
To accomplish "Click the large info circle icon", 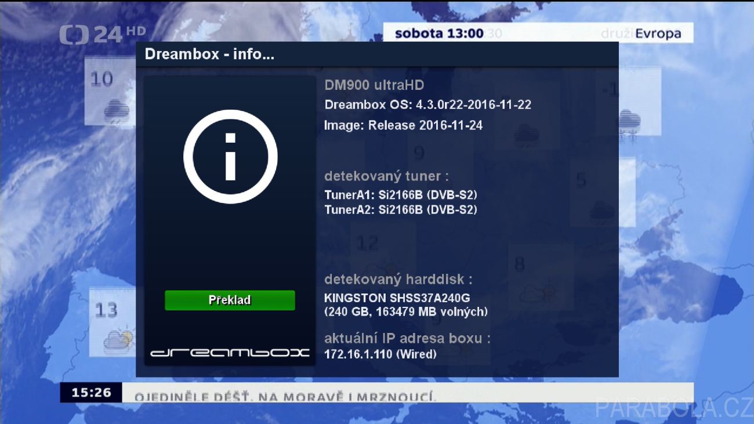I will [230, 157].
